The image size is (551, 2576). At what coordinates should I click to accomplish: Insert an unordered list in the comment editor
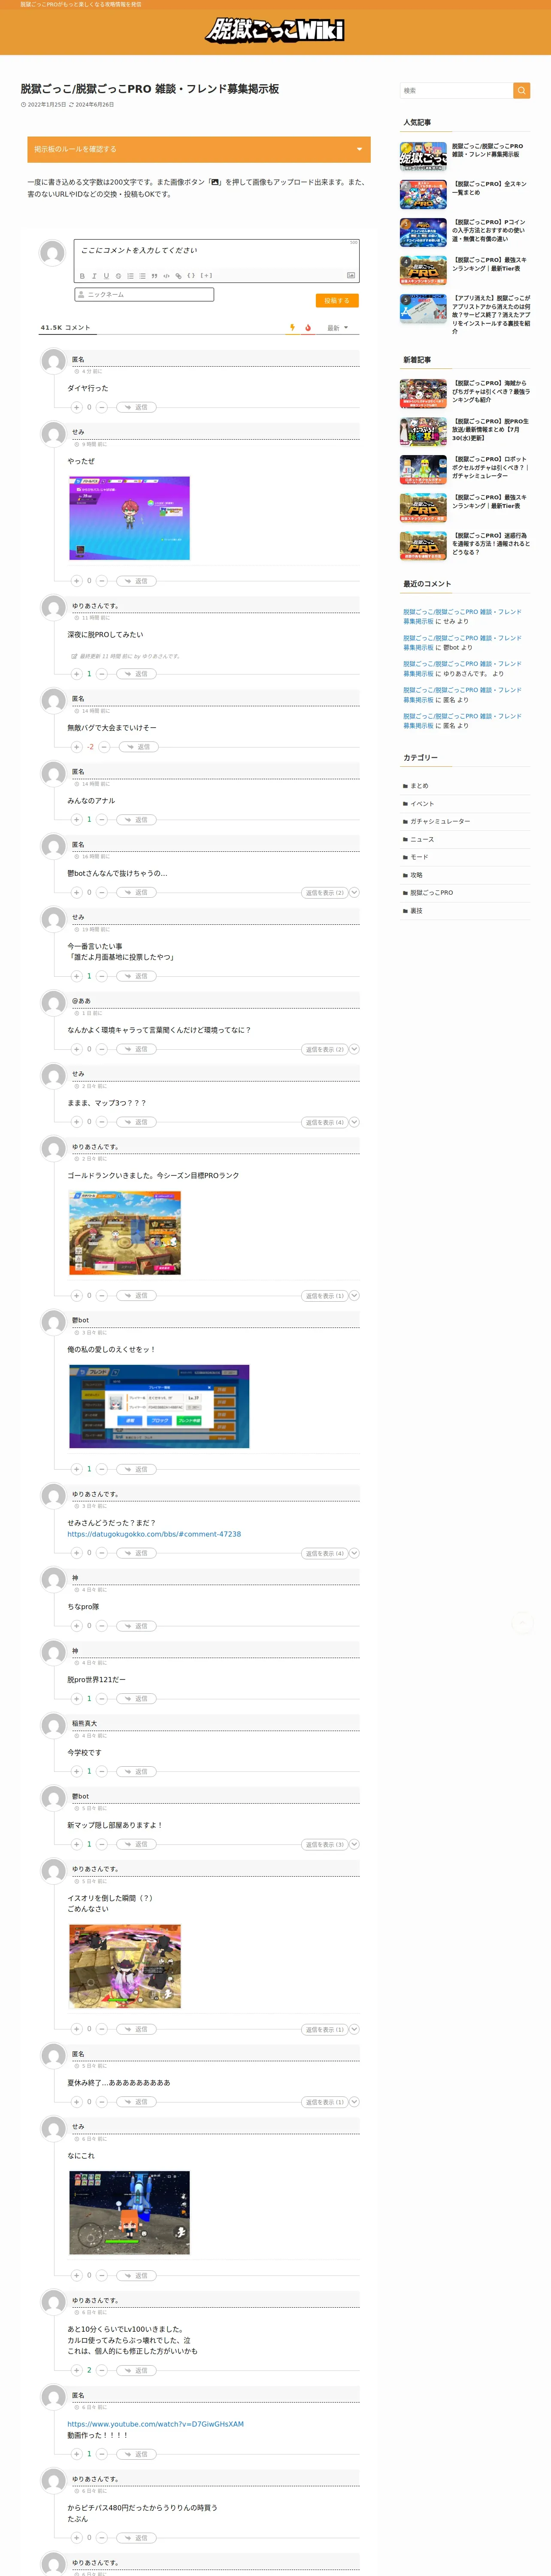click(x=142, y=276)
